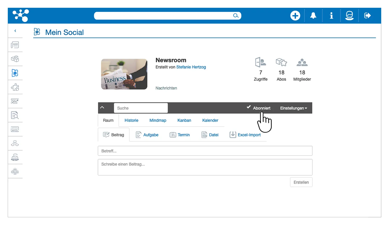The image size is (389, 225).
Task: Open the org chart sidebar icon
Action: 15,143
